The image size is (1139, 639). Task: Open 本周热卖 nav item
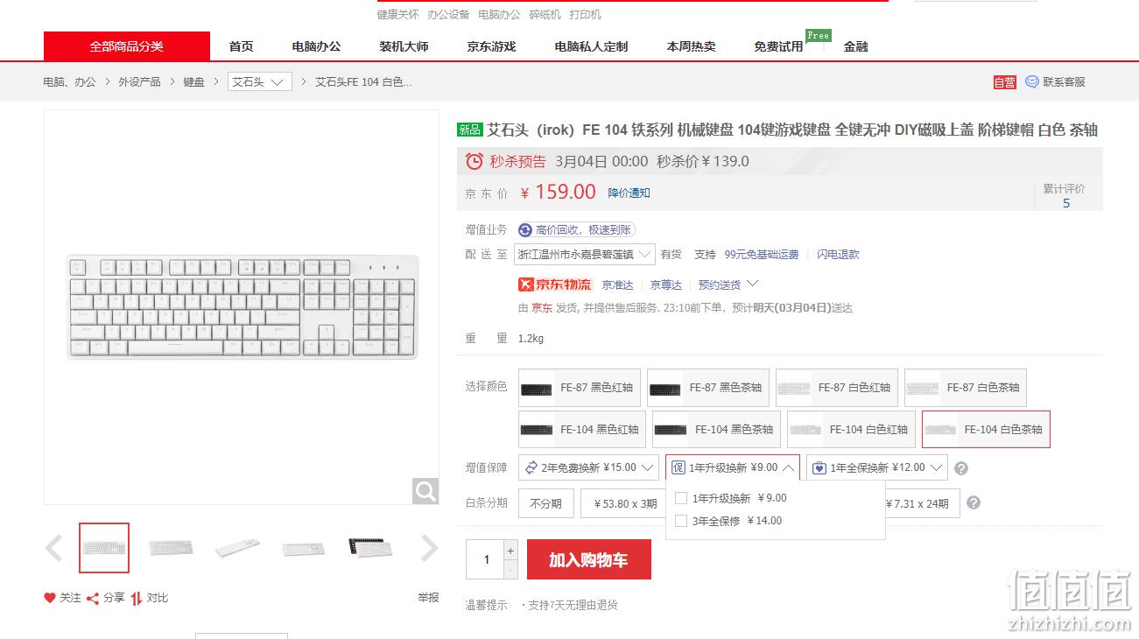pyautogui.click(x=691, y=46)
